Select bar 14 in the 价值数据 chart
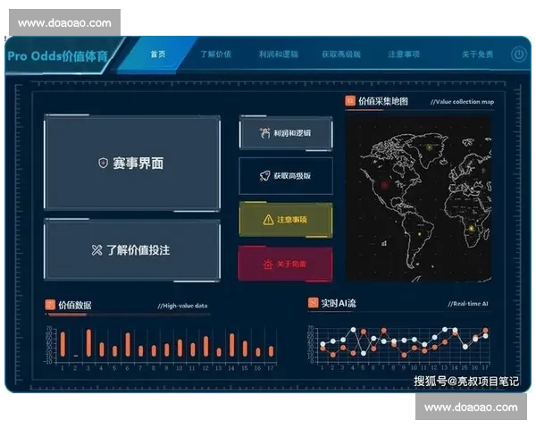The height and width of the screenshot is (429, 536). (x=231, y=345)
